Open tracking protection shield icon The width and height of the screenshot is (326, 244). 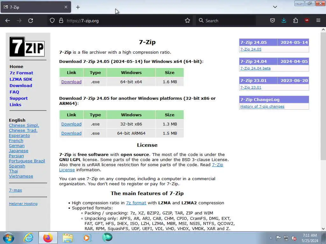point(52,21)
